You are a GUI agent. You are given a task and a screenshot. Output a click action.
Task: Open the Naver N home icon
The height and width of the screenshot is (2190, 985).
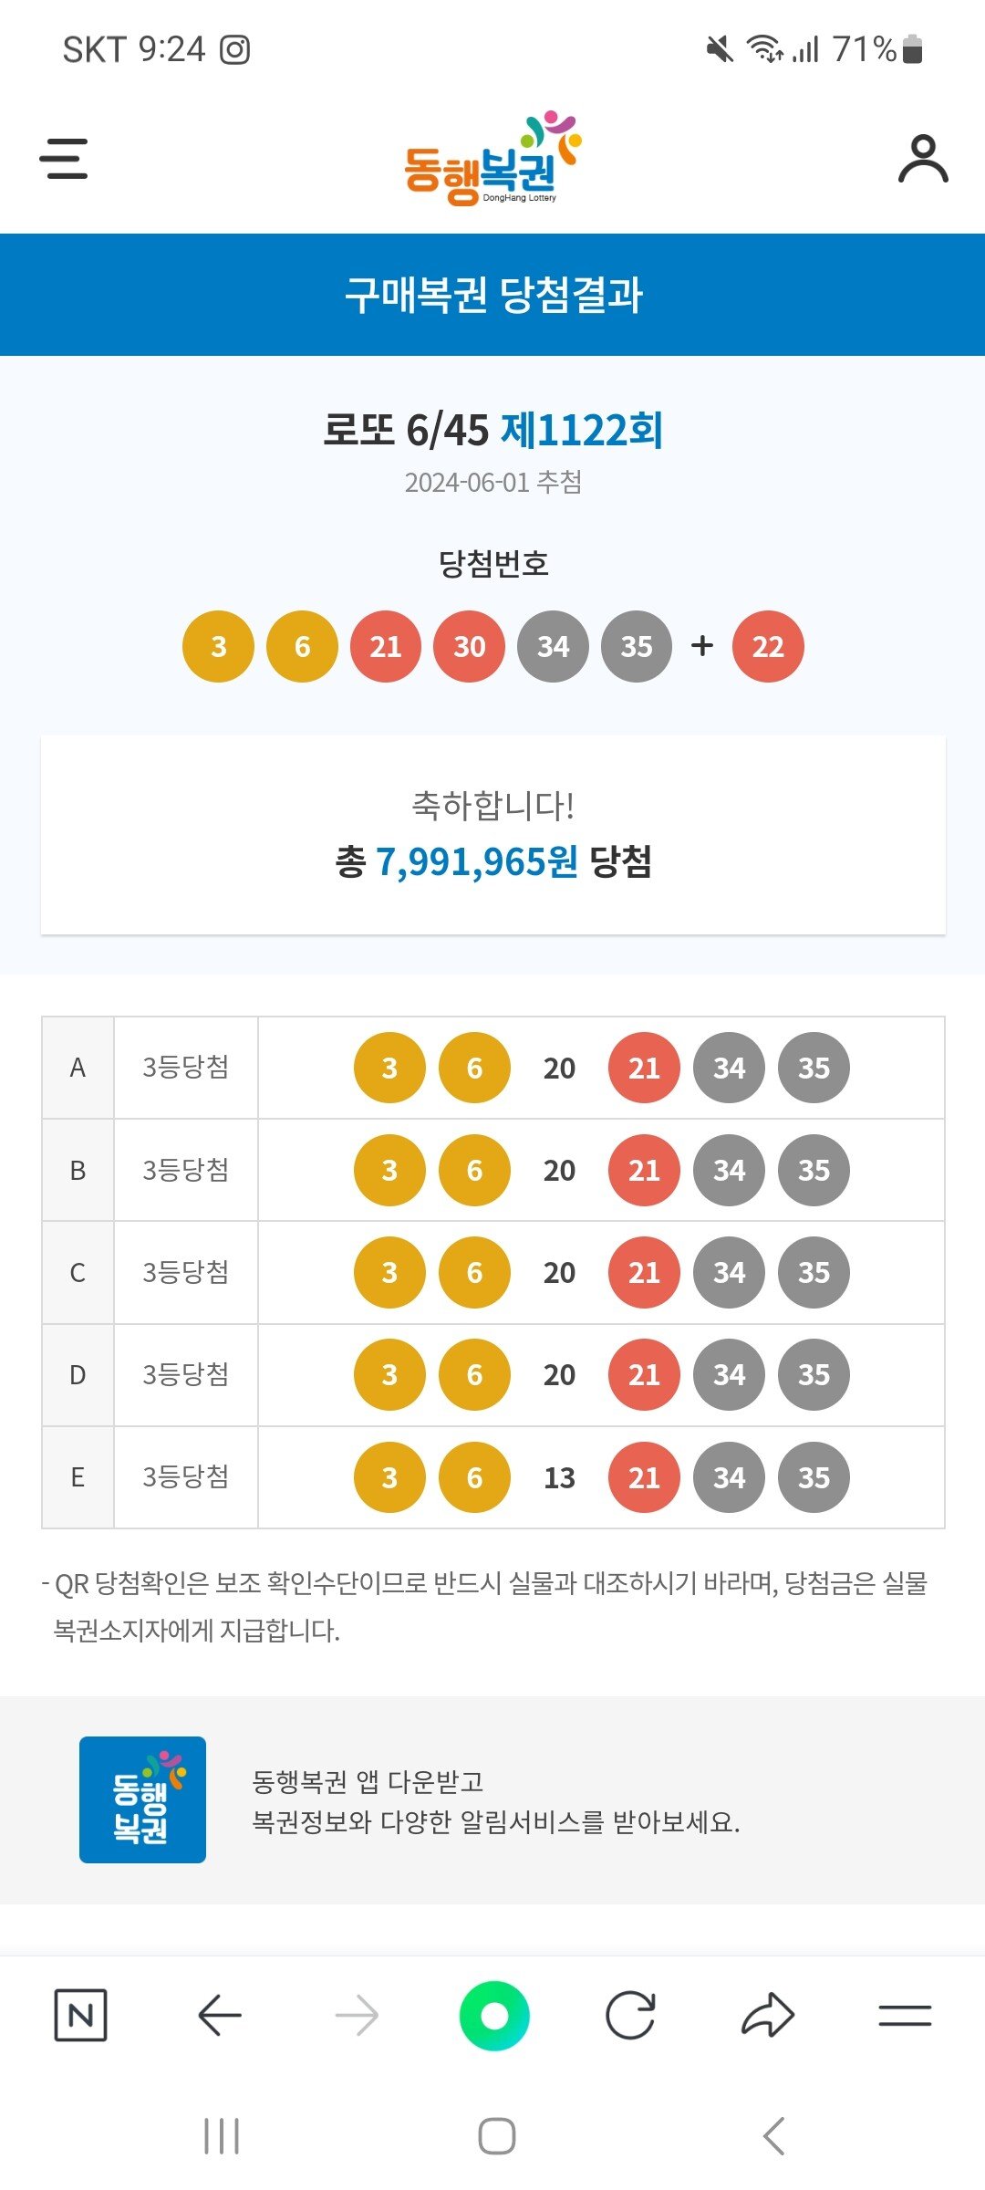coord(80,2015)
